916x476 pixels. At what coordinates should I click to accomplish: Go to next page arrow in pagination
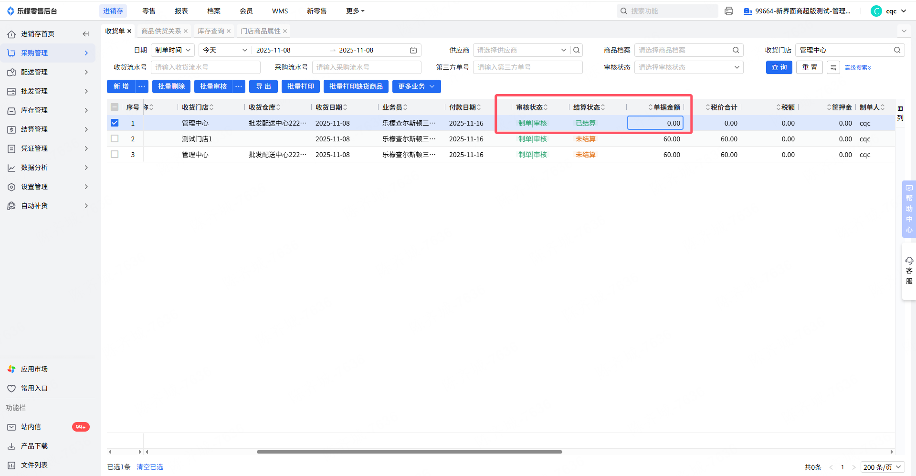click(854, 467)
